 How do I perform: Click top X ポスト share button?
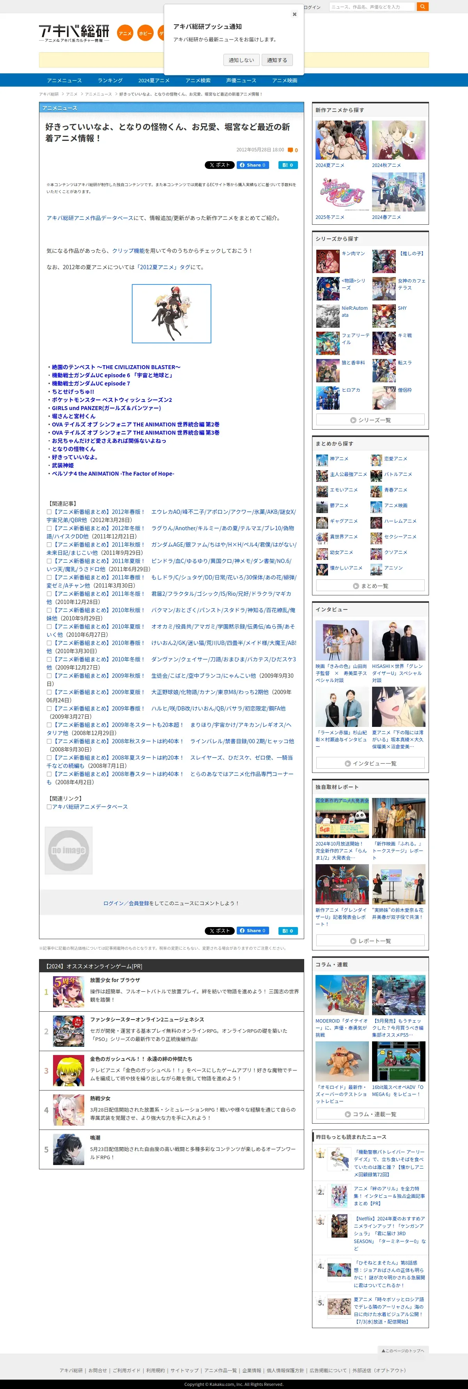pos(220,165)
